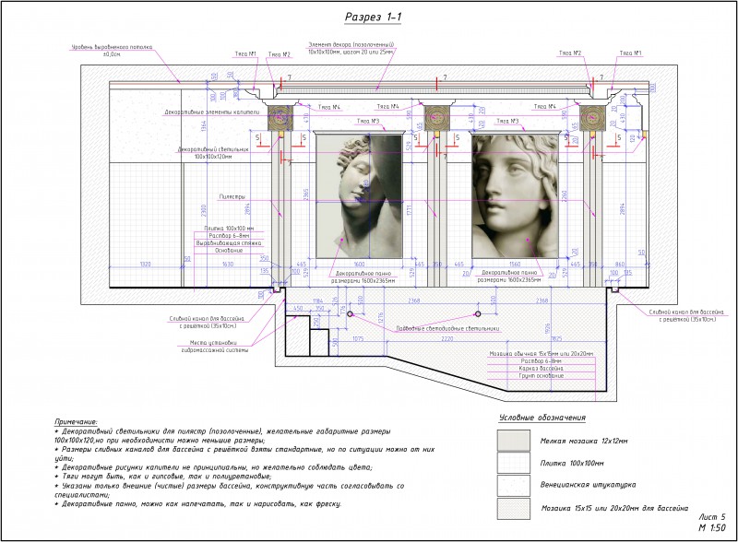Select the "Элемент декора (позолоченный)" callout
The height and width of the screenshot is (542, 738).
click(351, 48)
